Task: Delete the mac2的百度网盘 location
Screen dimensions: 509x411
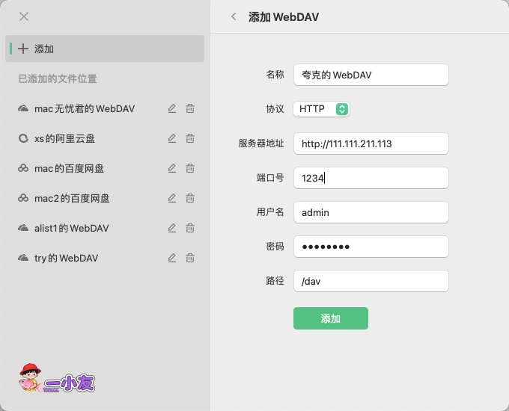Action: tap(190, 198)
